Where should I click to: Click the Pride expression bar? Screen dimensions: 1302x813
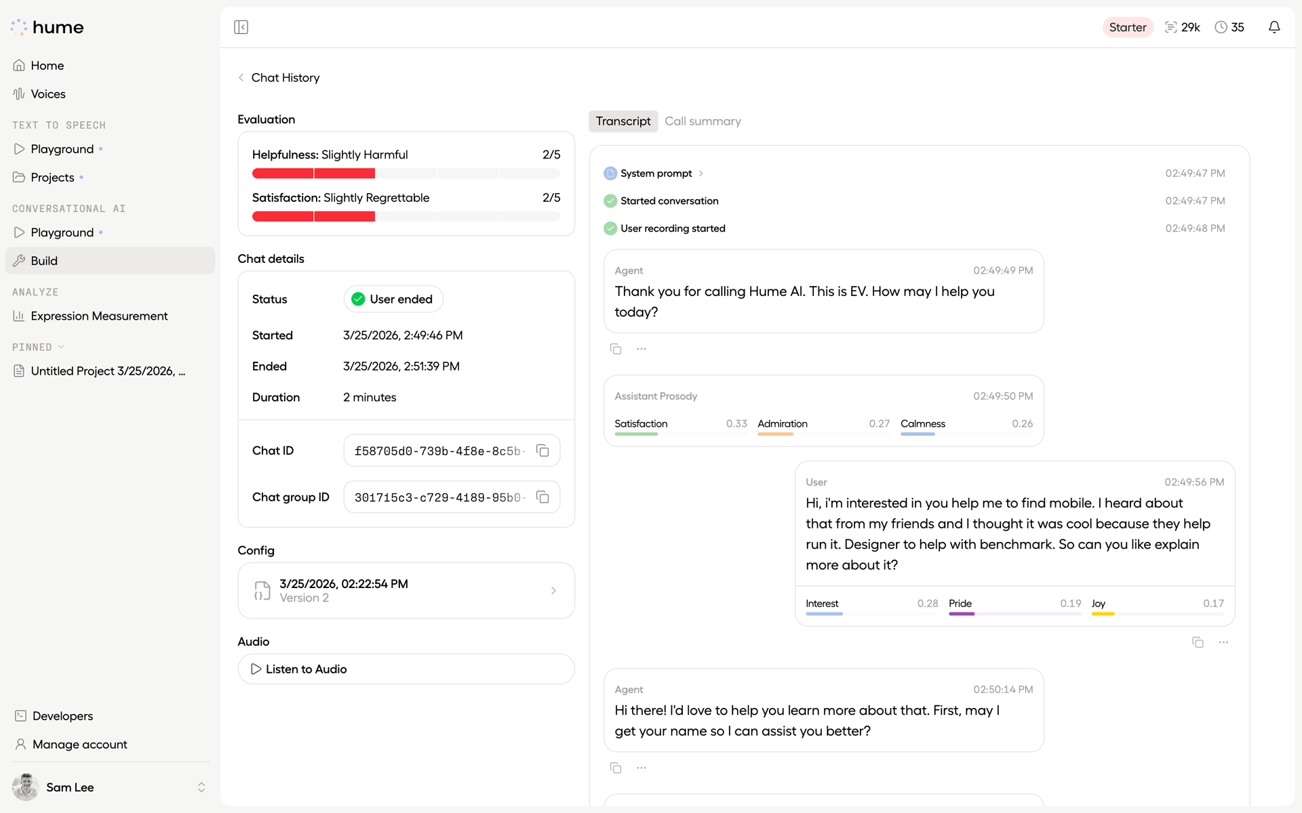pyautogui.click(x=1014, y=614)
